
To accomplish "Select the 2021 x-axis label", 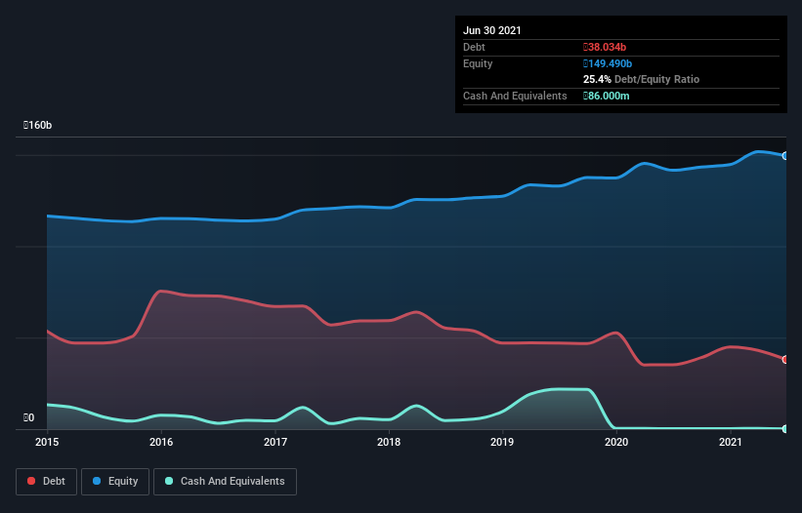I will [x=731, y=442].
